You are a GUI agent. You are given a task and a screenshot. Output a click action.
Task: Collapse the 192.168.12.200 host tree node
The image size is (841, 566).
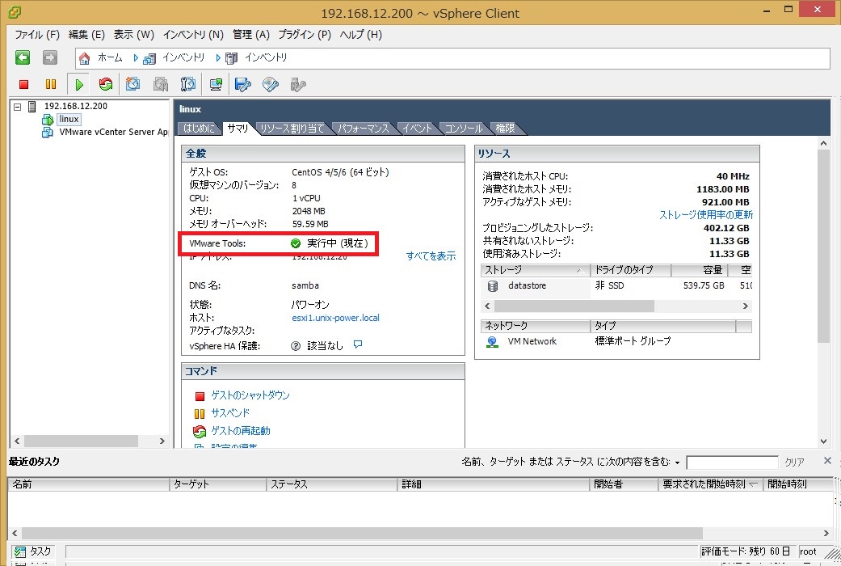[17, 107]
